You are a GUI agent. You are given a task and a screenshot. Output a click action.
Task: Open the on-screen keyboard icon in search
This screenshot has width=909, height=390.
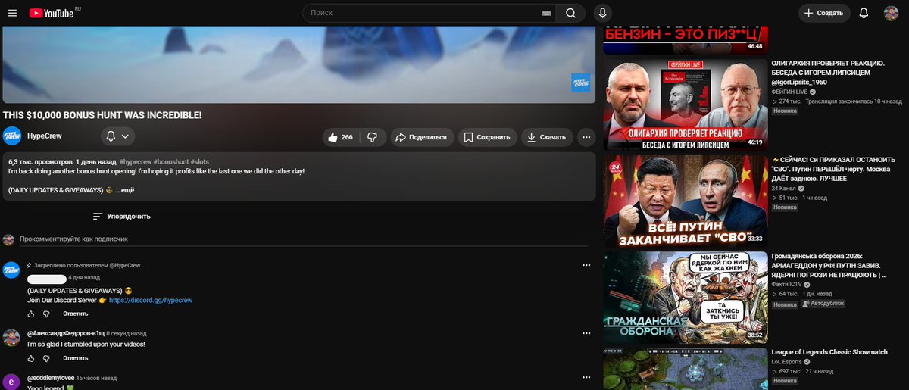[547, 13]
